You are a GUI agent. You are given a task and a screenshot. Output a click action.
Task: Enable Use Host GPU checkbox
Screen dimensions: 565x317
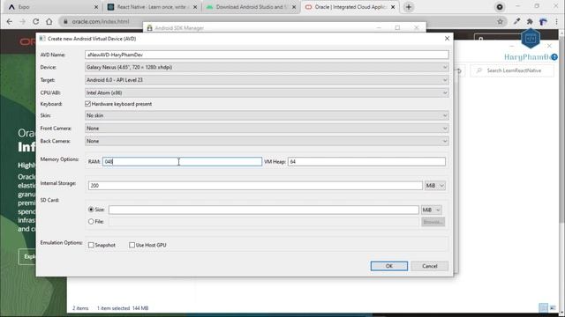click(x=132, y=245)
